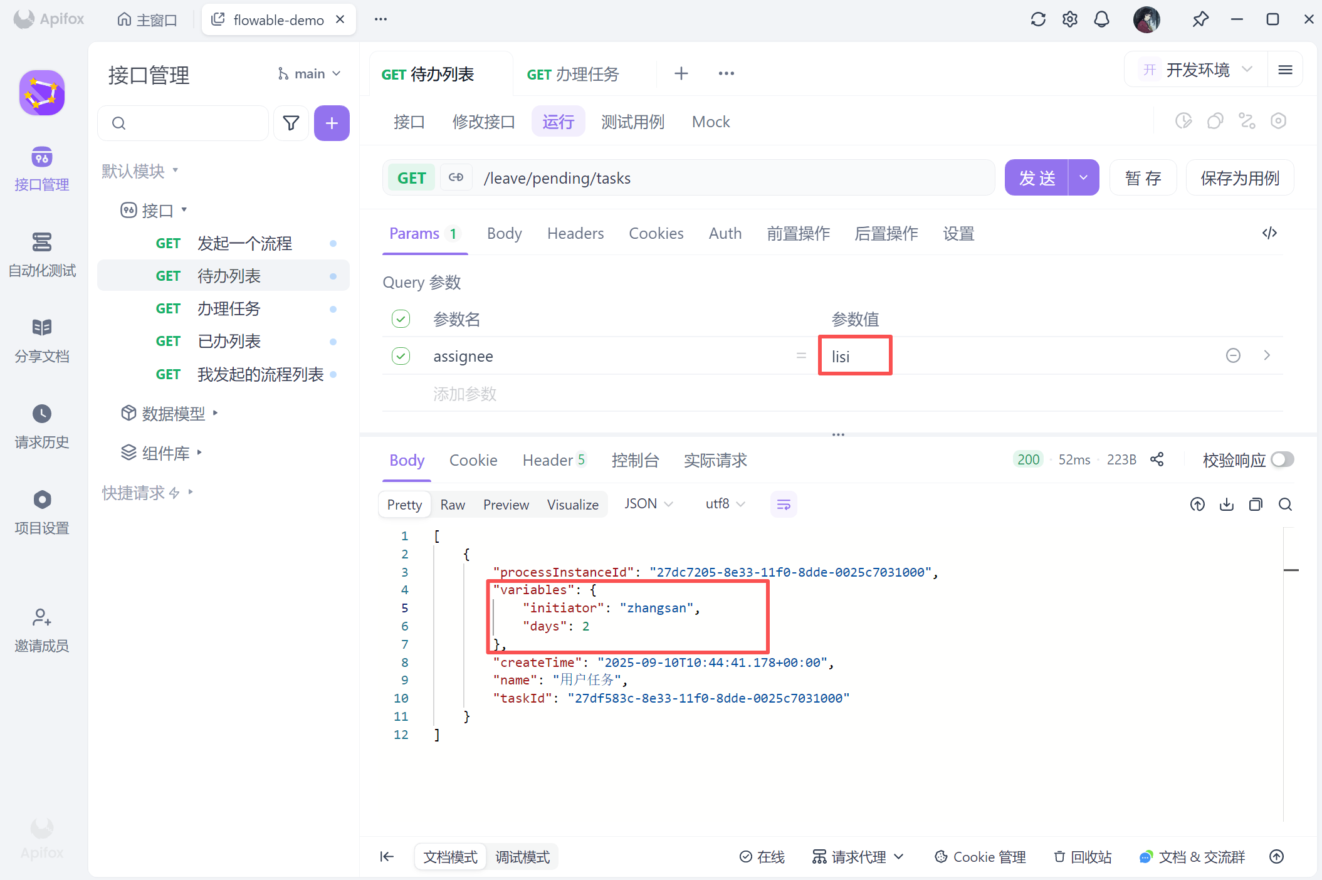Click the save as test case button

coord(1239,178)
